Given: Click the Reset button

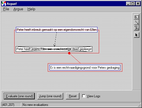Looking at the screenshot, I should [73, 96].
